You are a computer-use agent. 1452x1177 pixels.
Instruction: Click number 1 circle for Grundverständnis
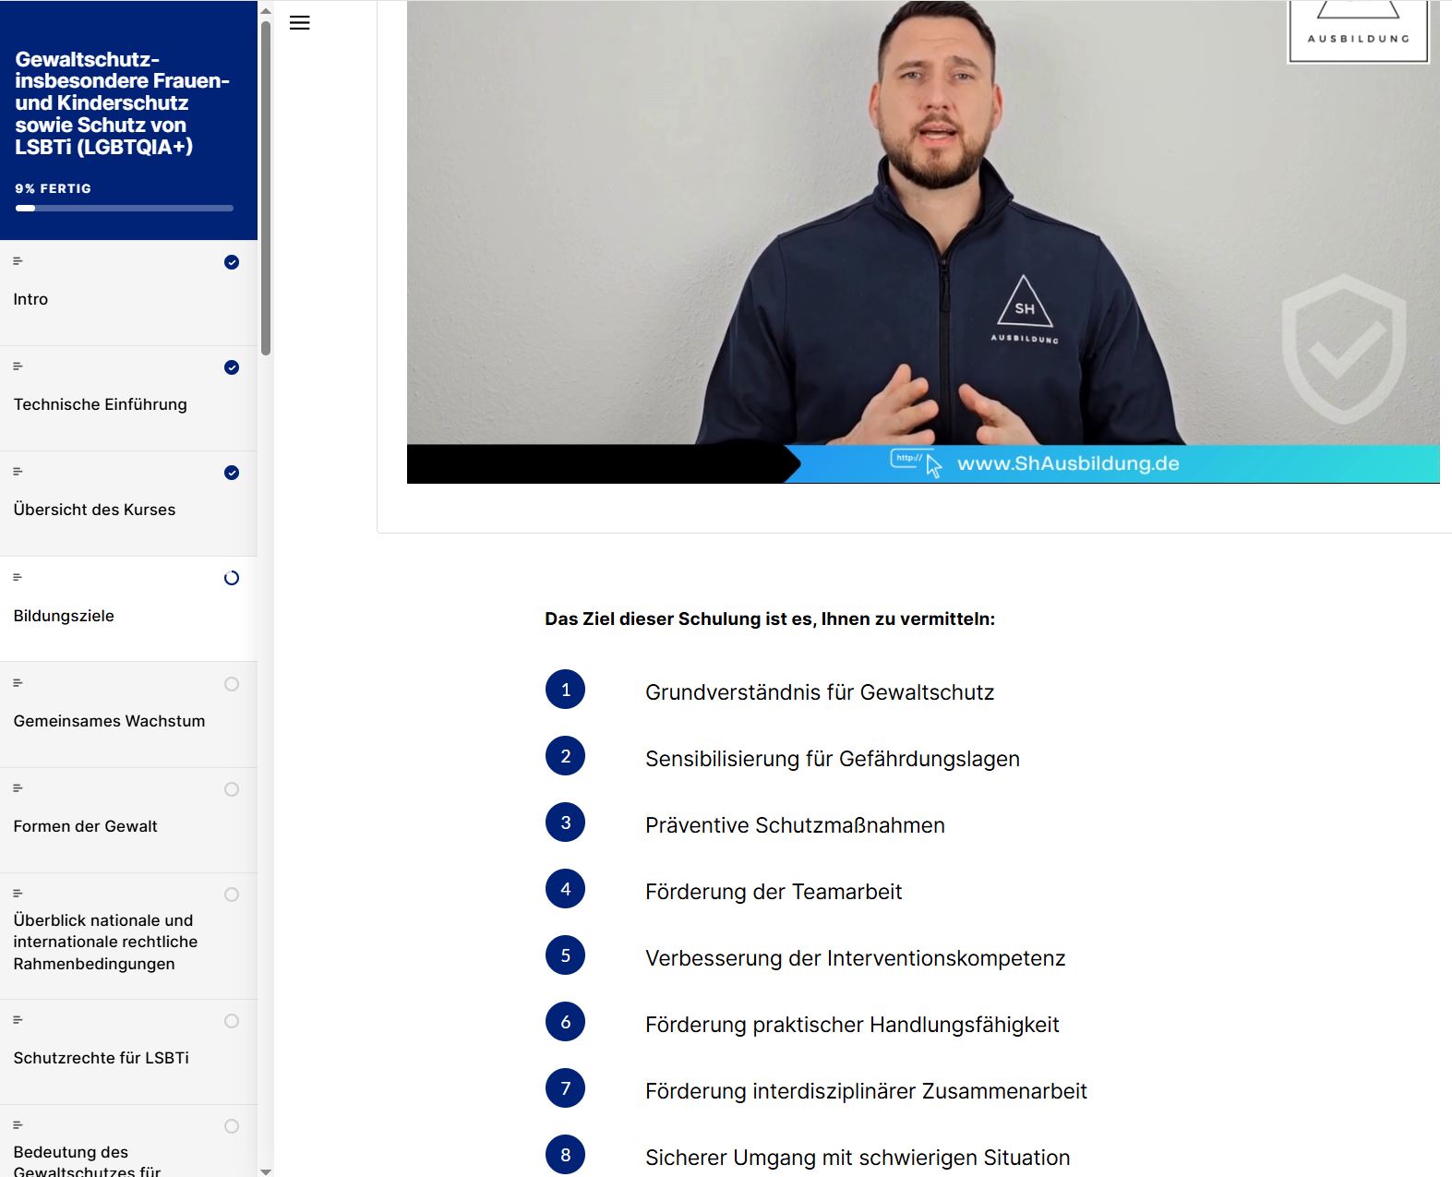(x=565, y=690)
